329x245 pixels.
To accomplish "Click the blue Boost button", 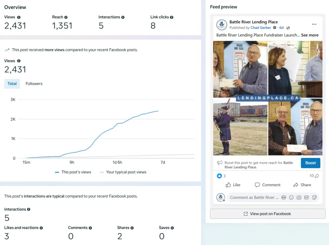I will (310, 163).
